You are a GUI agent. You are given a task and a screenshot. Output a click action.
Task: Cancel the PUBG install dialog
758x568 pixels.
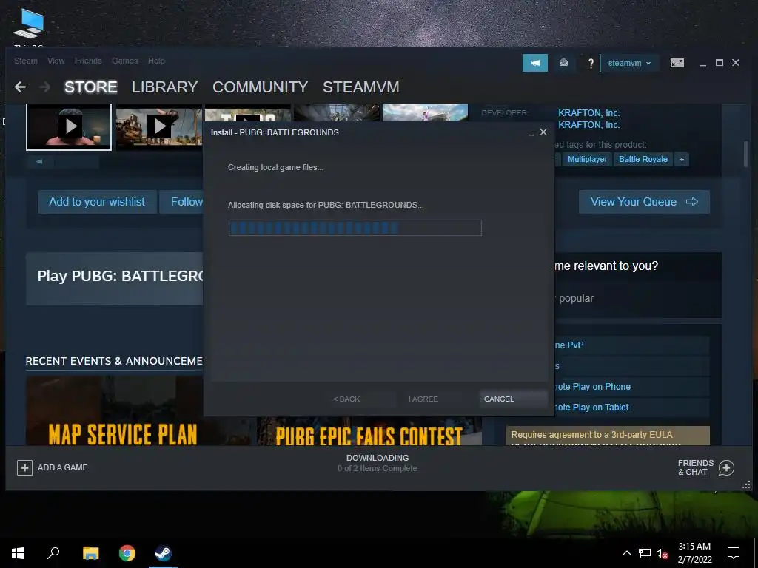click(512, 399)
